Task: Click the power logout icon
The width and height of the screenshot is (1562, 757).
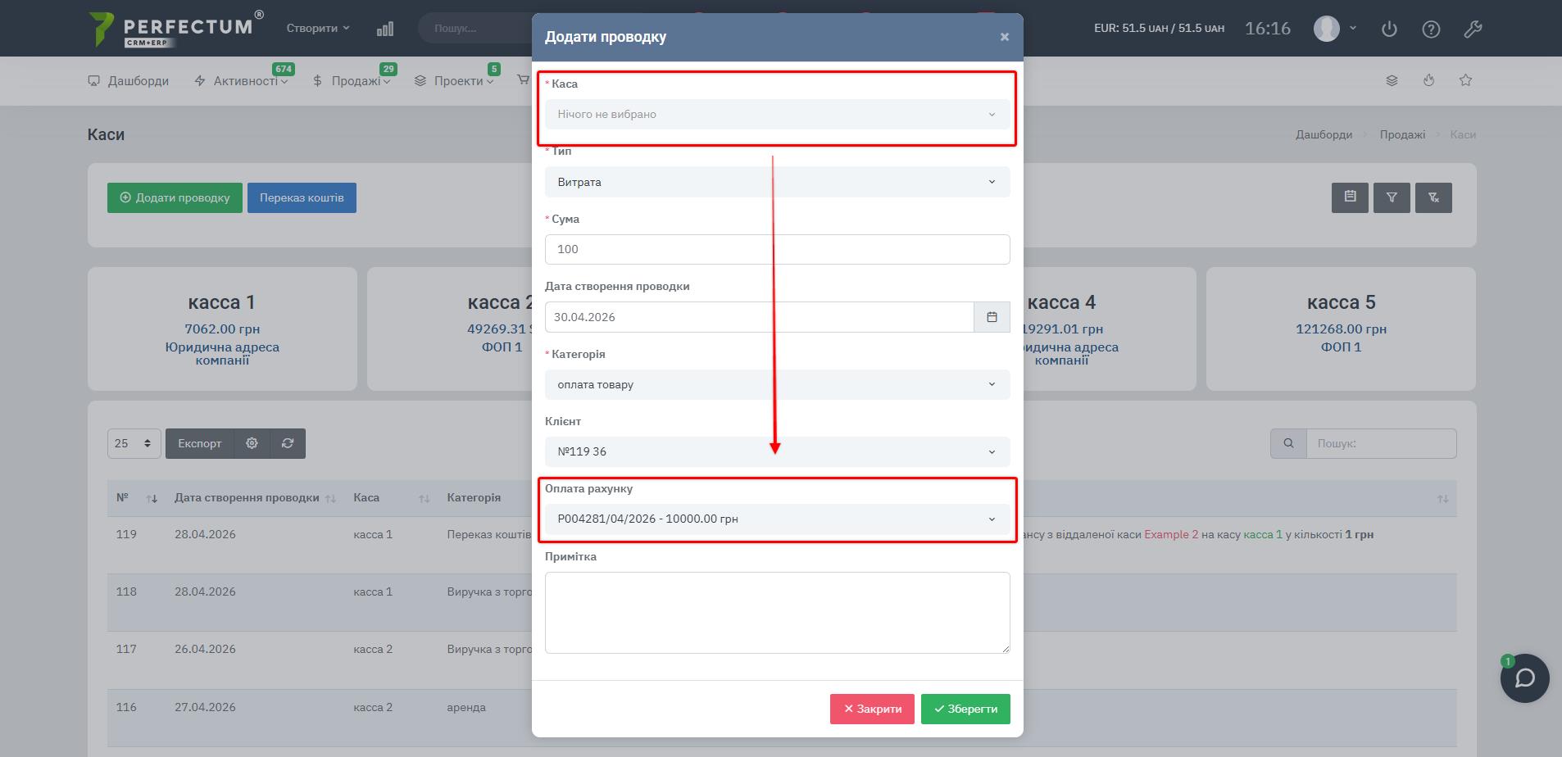Action: 1389,29
